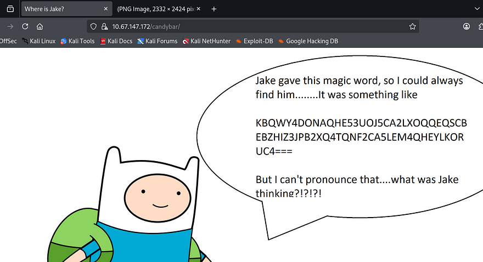Open Kali Docs bookmark
This screenshot has width=483, height=262.
point(116,41)
